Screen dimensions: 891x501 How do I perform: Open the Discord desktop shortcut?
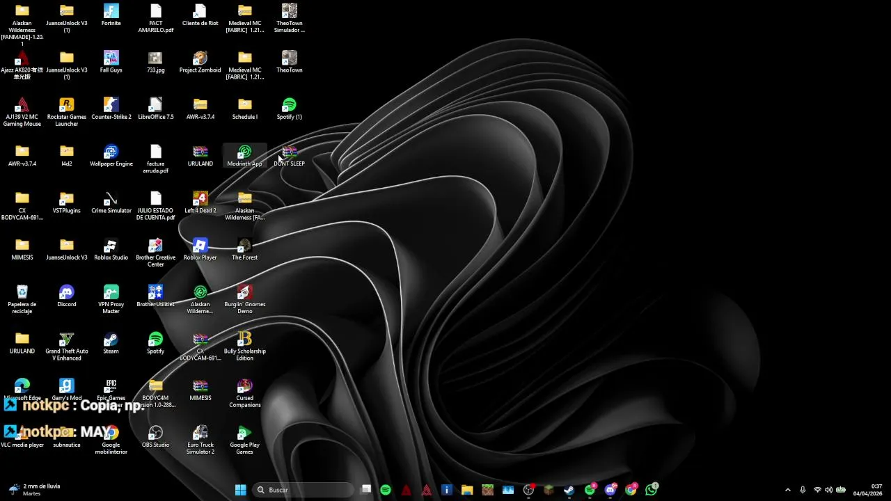click(x=67, y=296)
